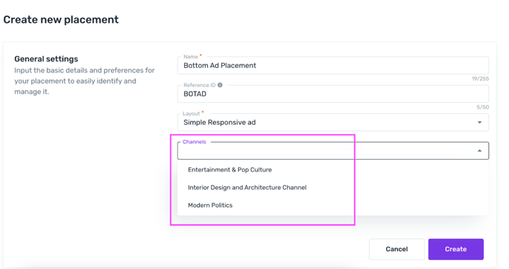Click into the Name field with Bottom Ad Placement
This screenshot has height=269, width=509.
(x=333, y=66)
